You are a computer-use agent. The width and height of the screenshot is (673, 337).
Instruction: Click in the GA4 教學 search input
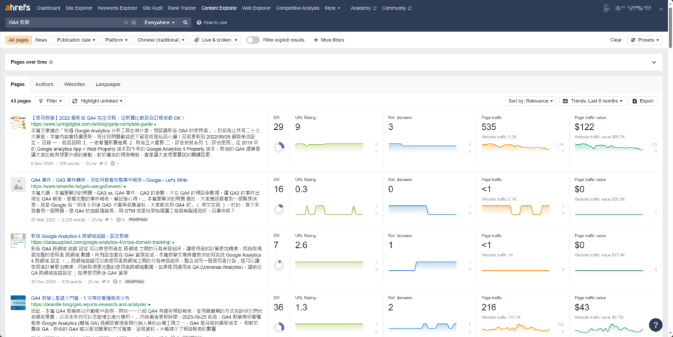64,23
